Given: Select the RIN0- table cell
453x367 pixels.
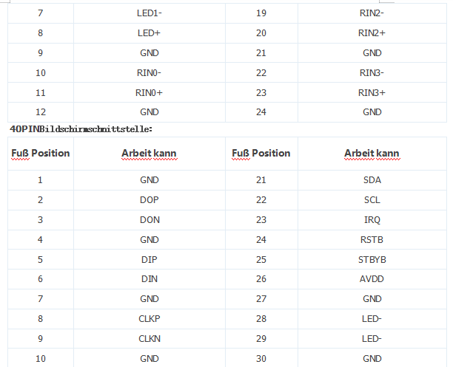Looking at the screenshot, I should click(x=149, y=72).
